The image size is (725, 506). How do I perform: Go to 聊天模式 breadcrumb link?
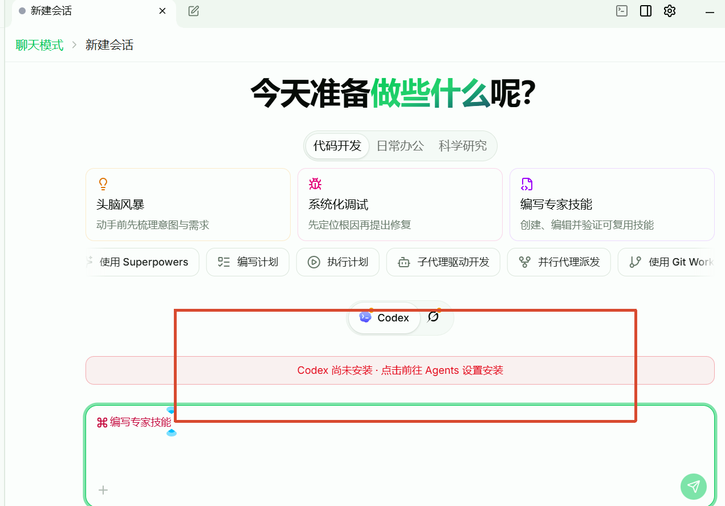pyautogui.click(x=39, y=45)
